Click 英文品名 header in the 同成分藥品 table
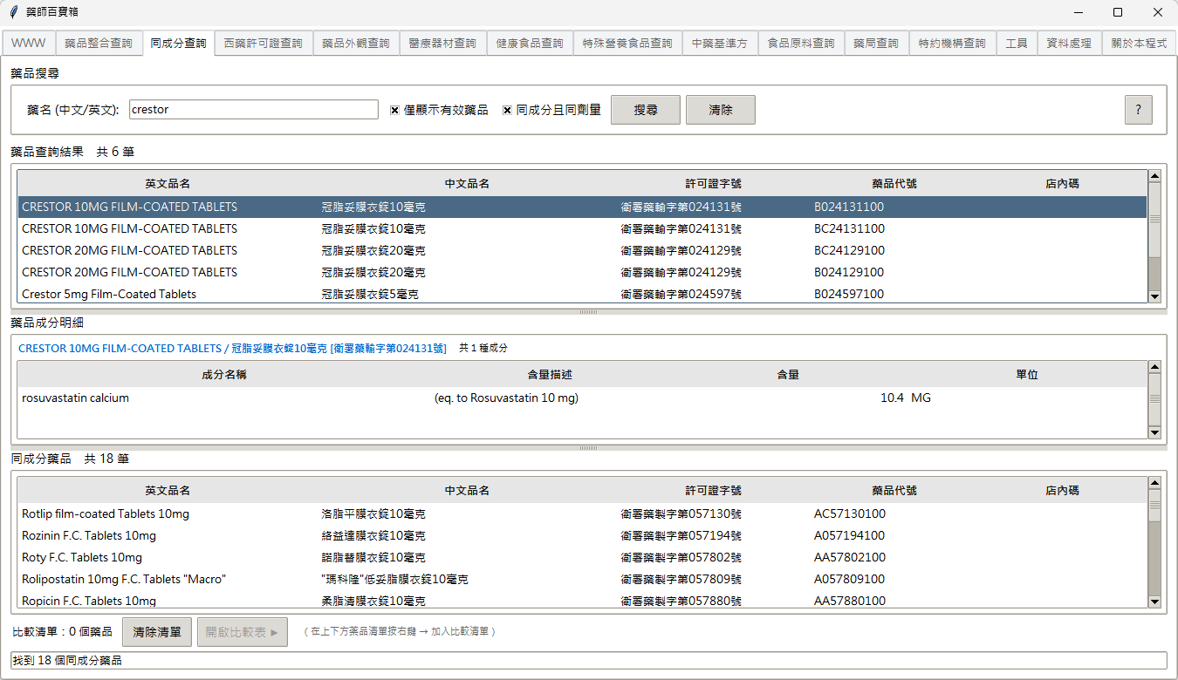The width and height of the screenshot is (1178, 680). coord(168,491)
